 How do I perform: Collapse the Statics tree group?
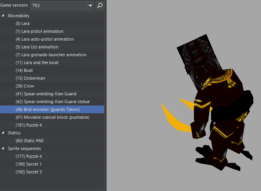(x=3, y=133)
